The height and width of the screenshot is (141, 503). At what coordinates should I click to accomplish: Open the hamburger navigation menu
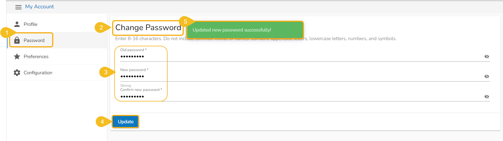18,7
